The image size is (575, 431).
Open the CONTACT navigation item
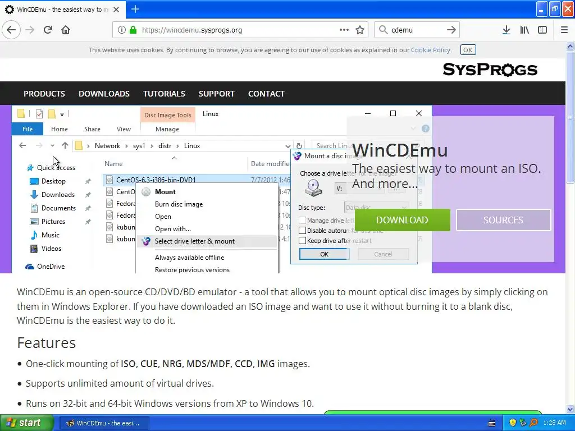266,94
